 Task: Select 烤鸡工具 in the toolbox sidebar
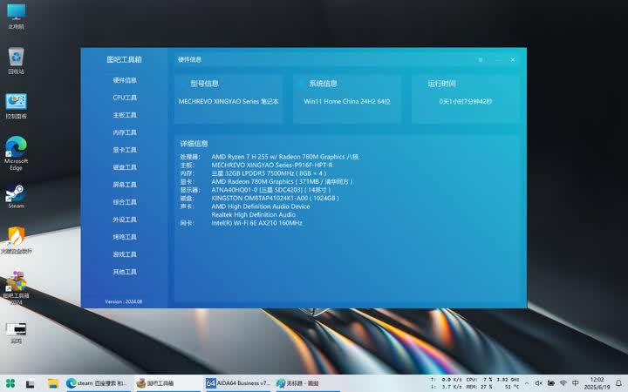coord(125,237)
